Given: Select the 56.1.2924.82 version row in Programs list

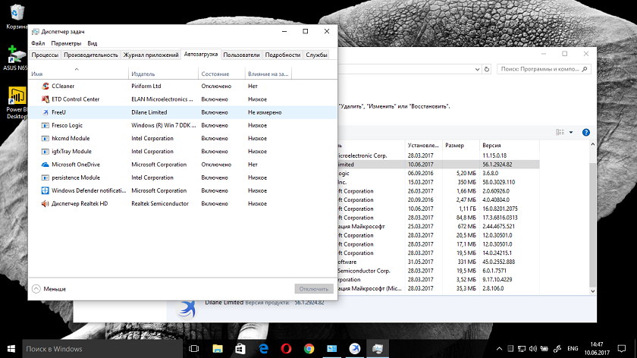Looking at the screenshot, I should tap(438, 165).
